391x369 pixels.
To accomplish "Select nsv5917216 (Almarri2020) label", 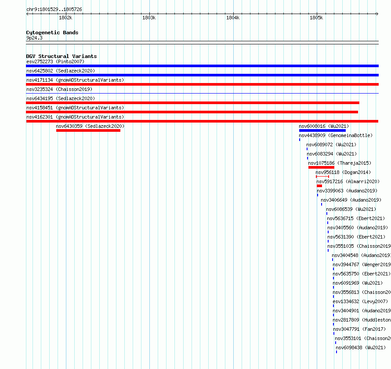I will click(348, 181).
